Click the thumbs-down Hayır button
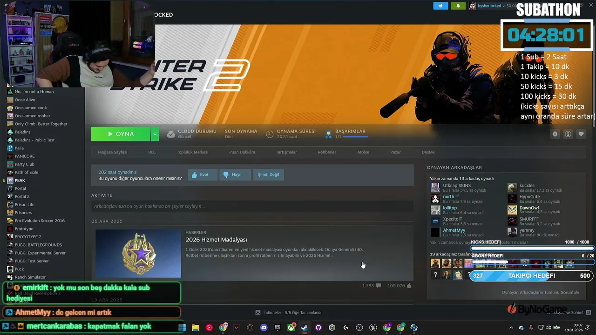 tap(235, 174)
